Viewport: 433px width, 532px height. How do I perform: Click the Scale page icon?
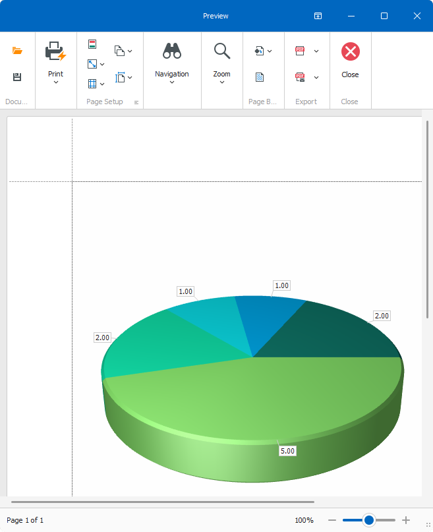(x=92, y=64)
